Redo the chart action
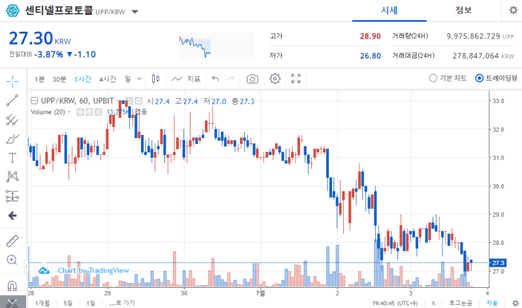This screenshot has height=308, width=522. (x=230, y=79)
